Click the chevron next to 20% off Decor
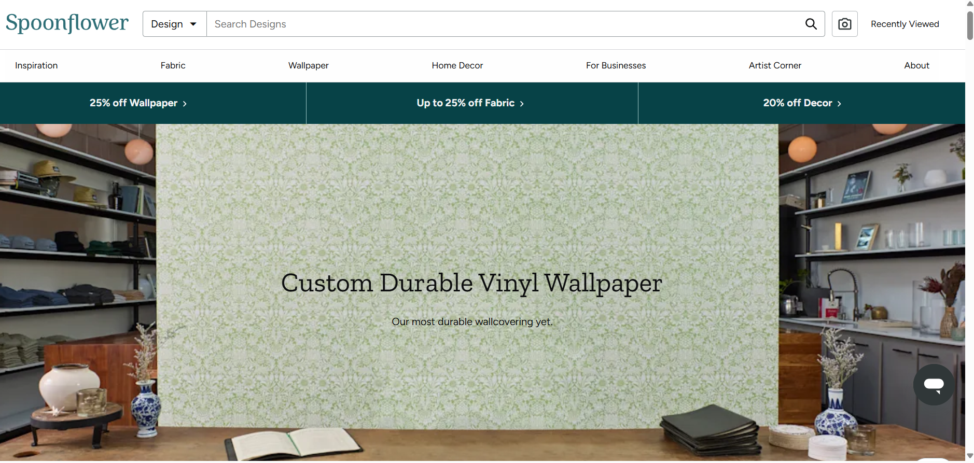The width and height of the screenshot is (974, 463). point(839,104)
